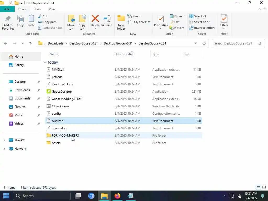
Task: Expand the New item dropdown
Action: (x=140, y=16)
